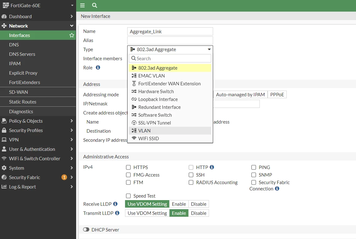Image resolution: width=356 pixels, height=239 pixels.
Task: Click the Role info icon
Action: [98, 67]
